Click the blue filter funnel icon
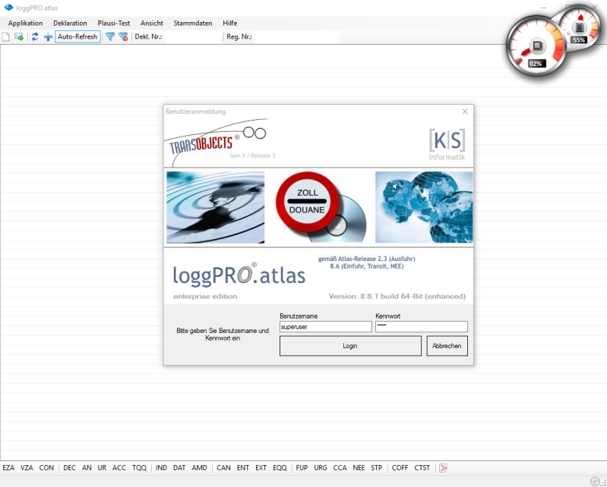Screen dimensions: 607x487 110,36
